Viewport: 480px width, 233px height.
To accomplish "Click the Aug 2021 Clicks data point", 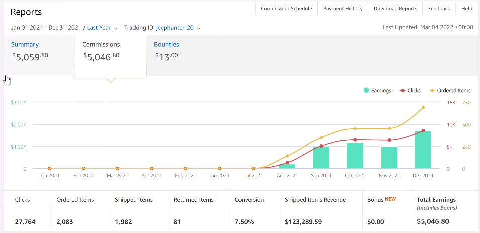I will [x=288, y=163].
